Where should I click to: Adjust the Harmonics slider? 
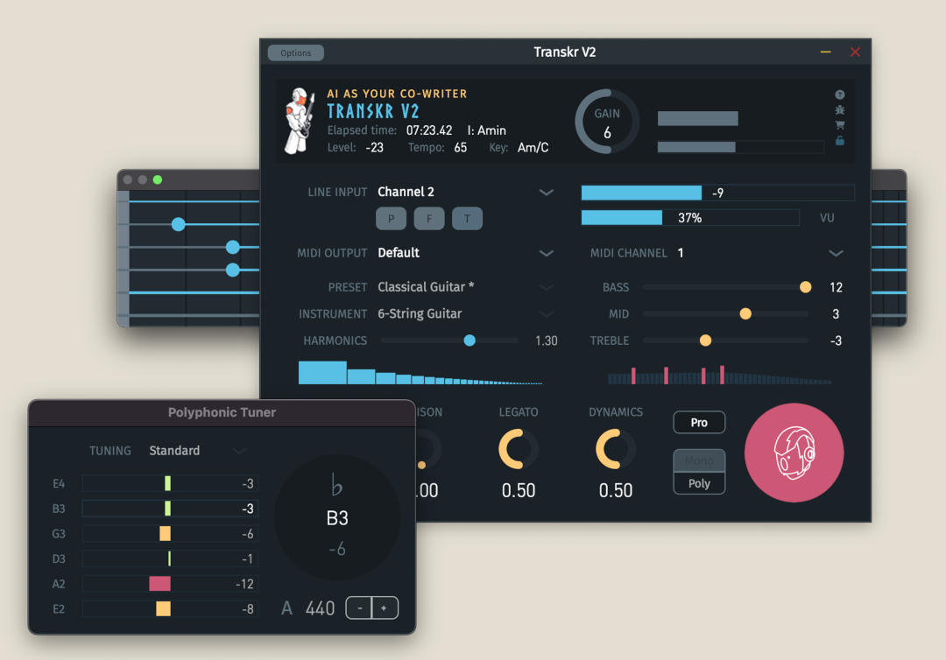click(469, 341)
